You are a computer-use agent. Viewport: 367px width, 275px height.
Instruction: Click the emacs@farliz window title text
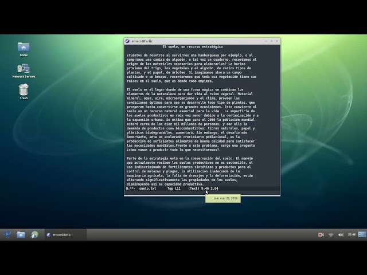coord(142,41)
